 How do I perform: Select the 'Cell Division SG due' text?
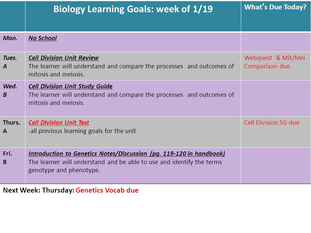click(272, 122)
